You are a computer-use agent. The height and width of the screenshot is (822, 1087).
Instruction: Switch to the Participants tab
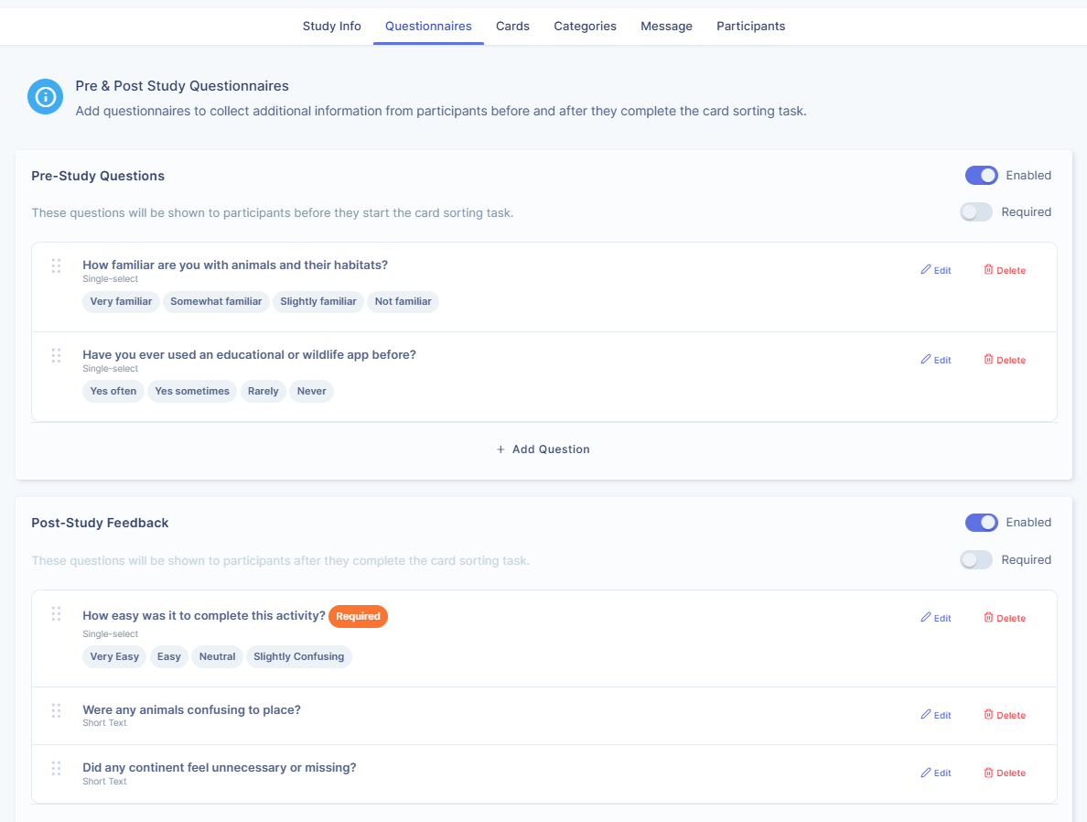tap(750, 26)
